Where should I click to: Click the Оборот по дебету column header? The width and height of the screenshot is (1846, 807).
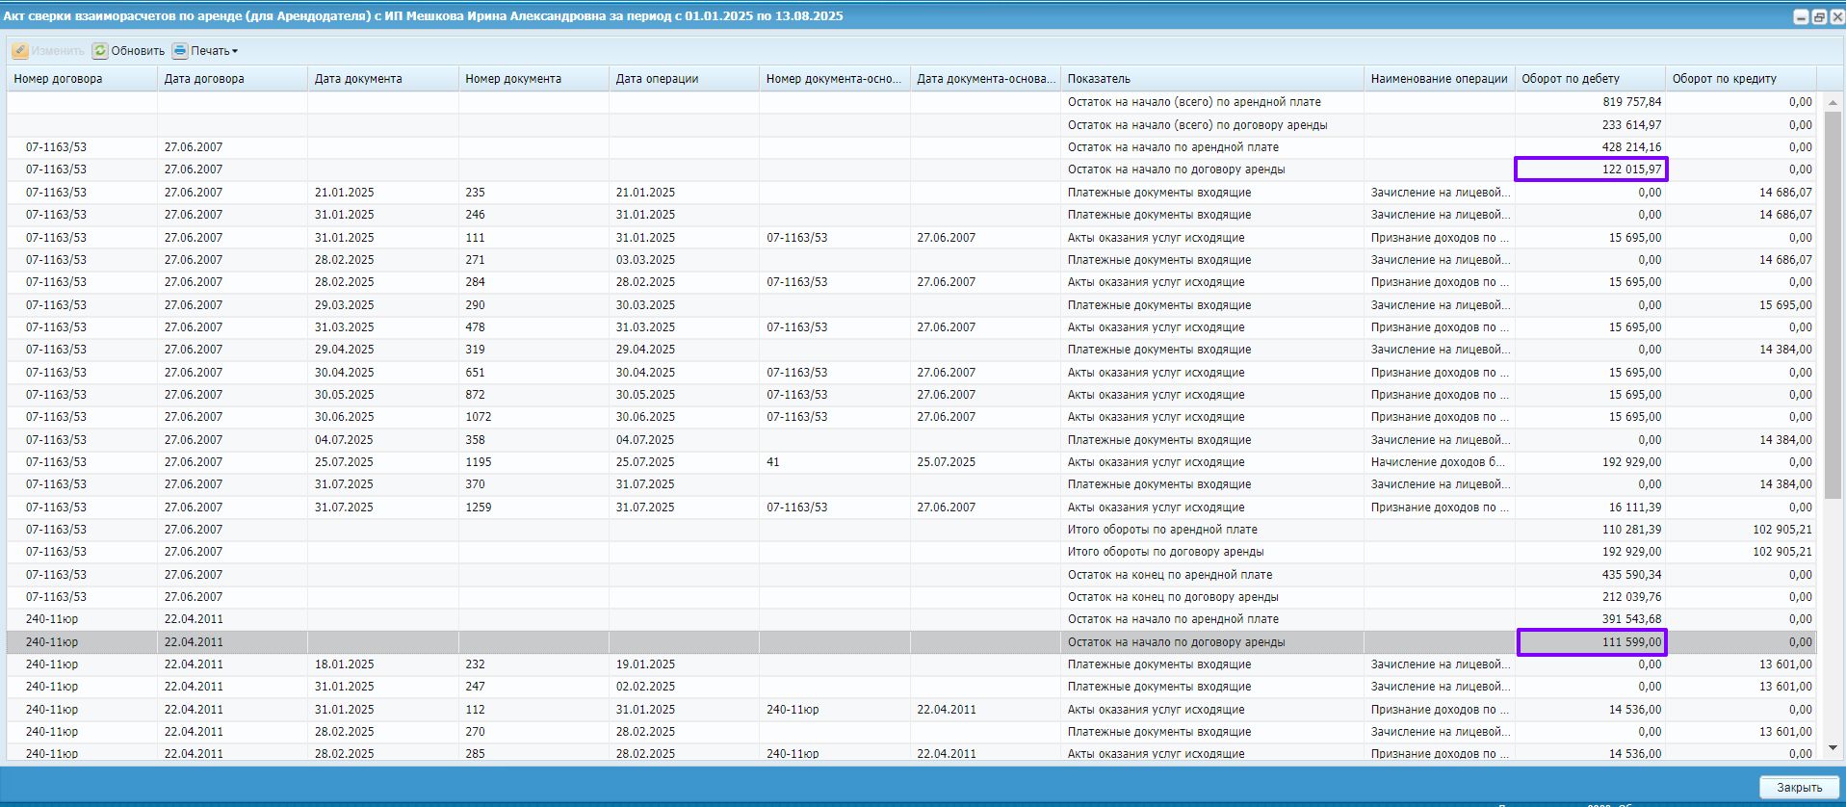[1590, 79]
